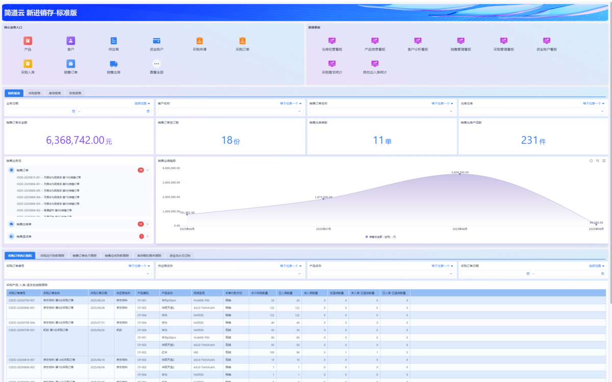Image resolution: width=612 pixels, height=382 pixels.
Task: Click the 查看全部 (view all) icon
Action: [x=157, y=64]
